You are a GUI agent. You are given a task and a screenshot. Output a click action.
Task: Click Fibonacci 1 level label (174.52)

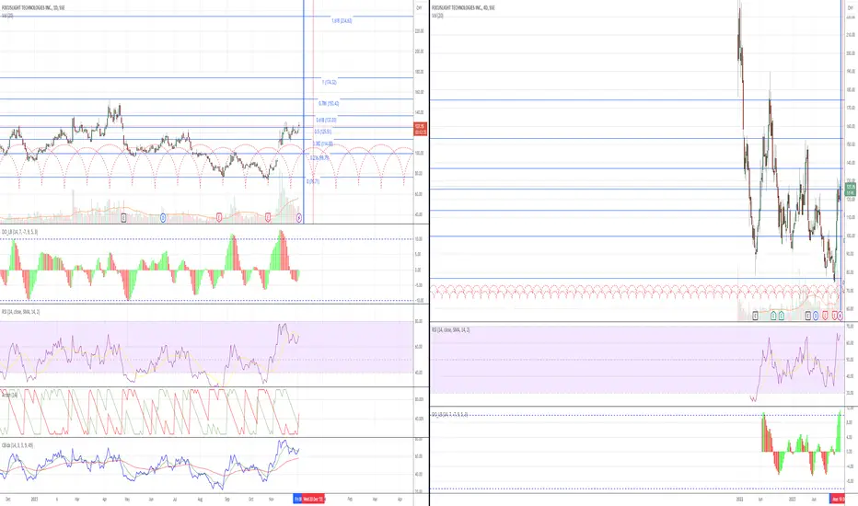(330, 82)
